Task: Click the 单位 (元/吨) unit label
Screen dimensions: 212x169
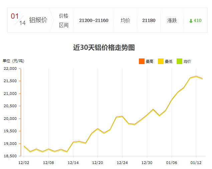Action: pyautogui.click(x=13, y=61)
